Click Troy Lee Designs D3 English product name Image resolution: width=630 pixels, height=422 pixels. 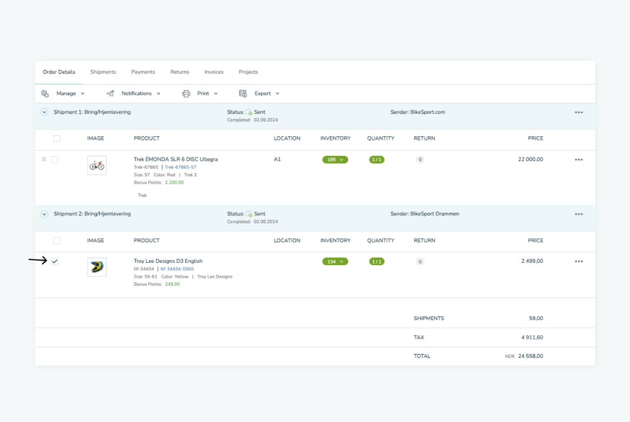point(168,261)
